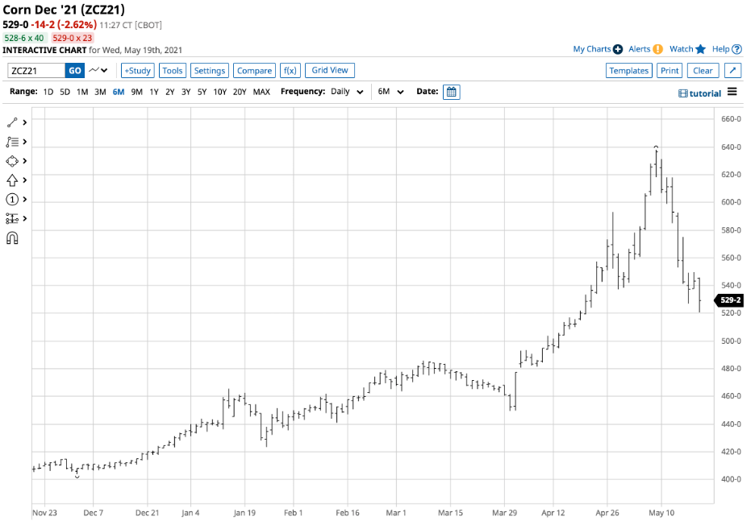Select the 5D range

65,92
